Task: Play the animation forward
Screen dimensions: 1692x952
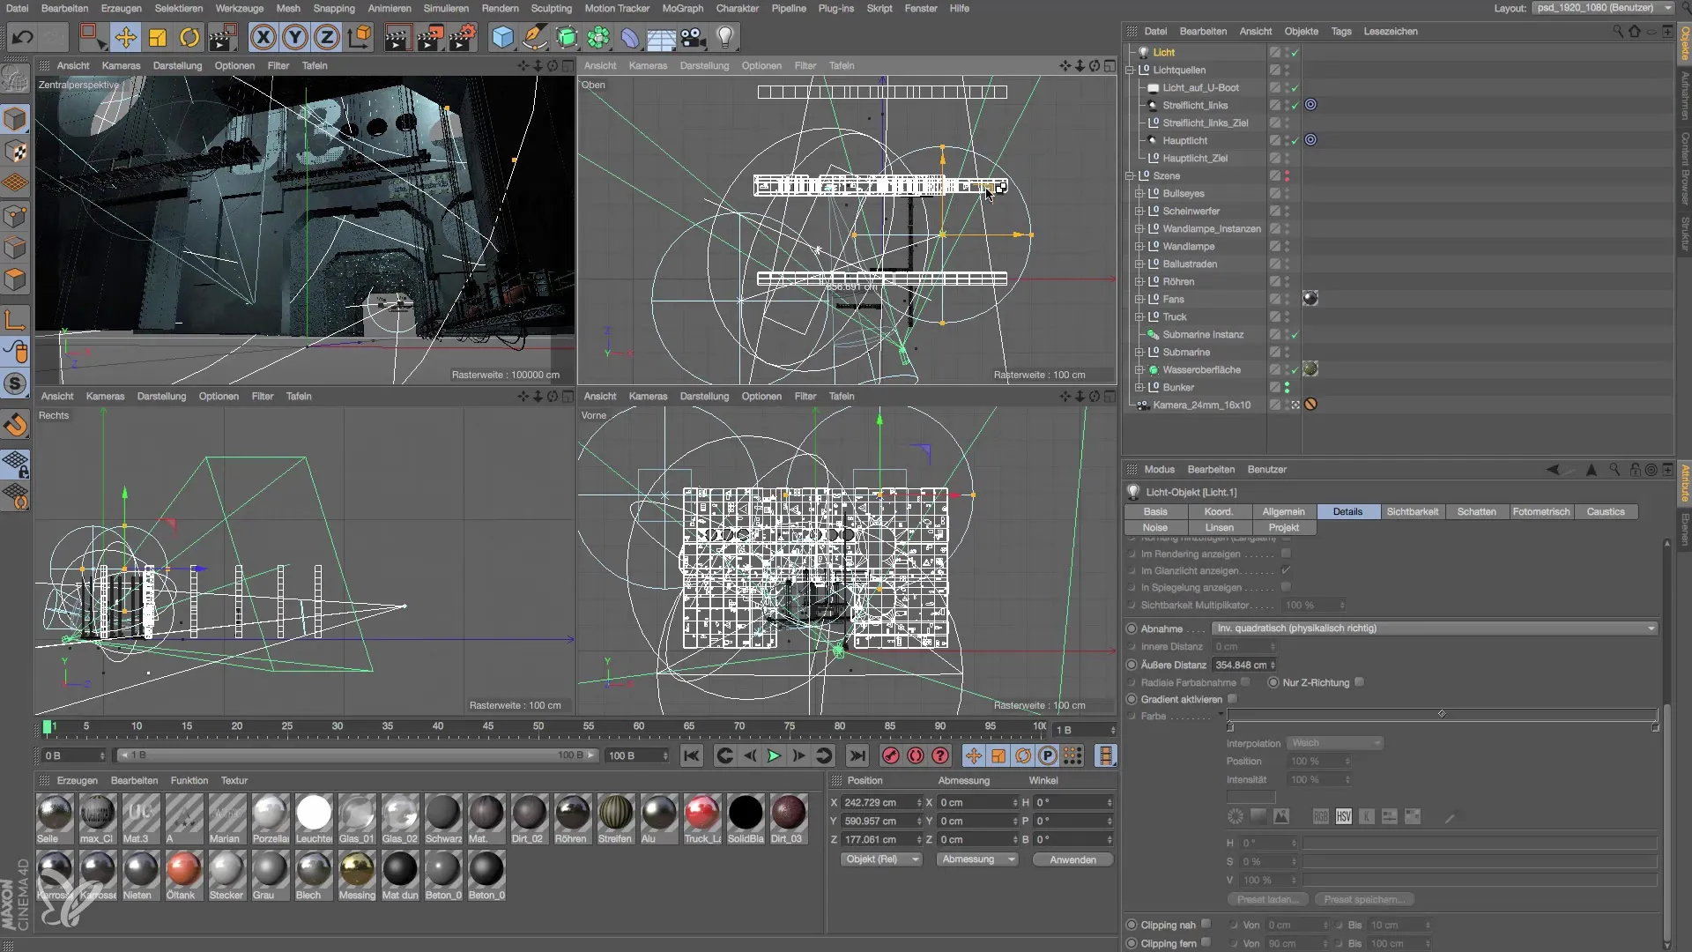Action: tap(774, 755)
